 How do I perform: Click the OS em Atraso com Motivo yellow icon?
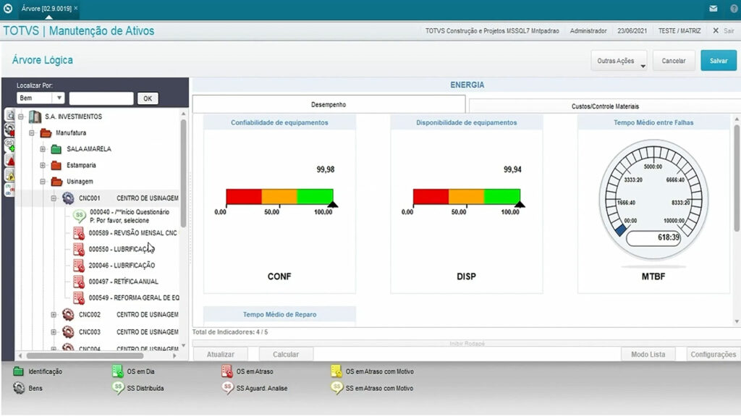tap(336, 371)
